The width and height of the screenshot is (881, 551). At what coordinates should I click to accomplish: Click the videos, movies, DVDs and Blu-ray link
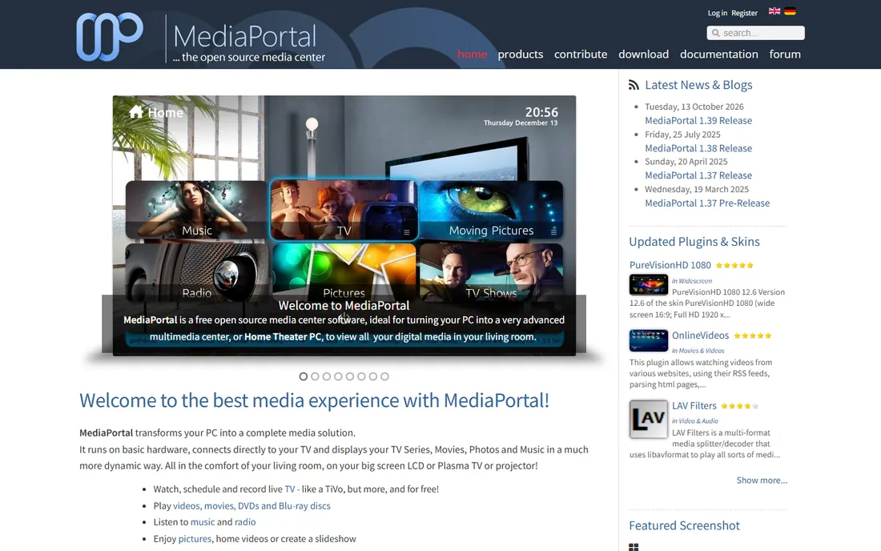(251, 505)
